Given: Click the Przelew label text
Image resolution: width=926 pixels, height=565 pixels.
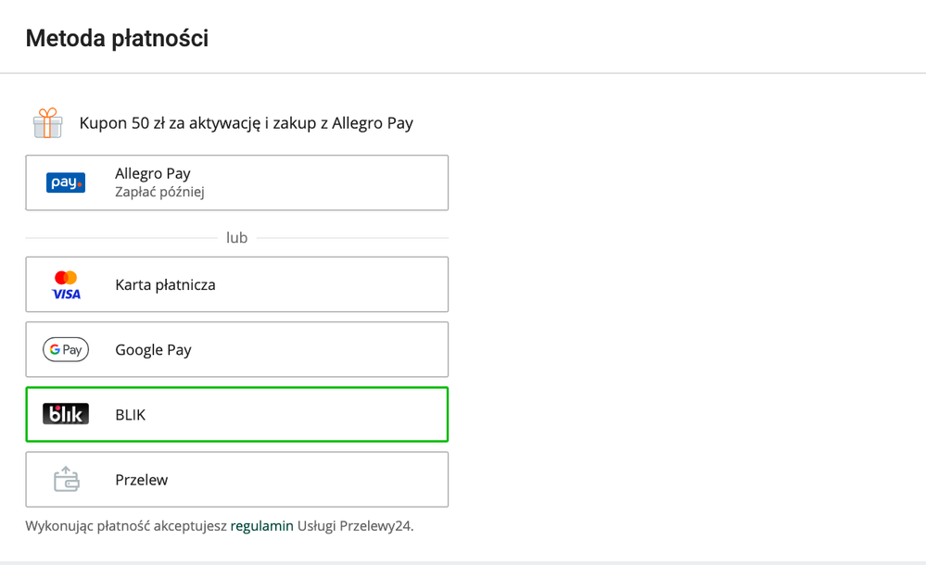Looking at the screenshot, I should (x=142, y=480).
